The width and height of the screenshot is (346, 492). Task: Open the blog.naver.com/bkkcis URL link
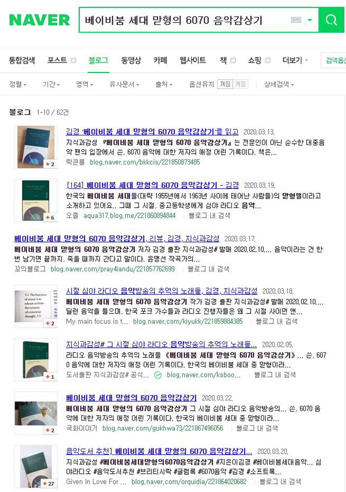[145, 162]
